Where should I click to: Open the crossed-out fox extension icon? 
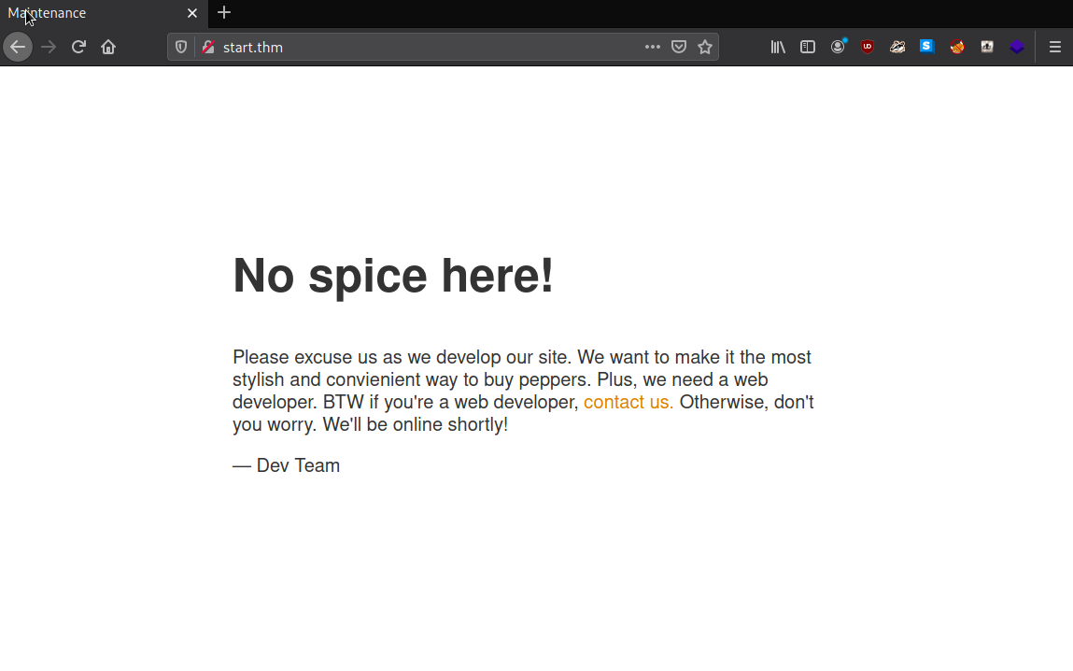pos(956,48)
